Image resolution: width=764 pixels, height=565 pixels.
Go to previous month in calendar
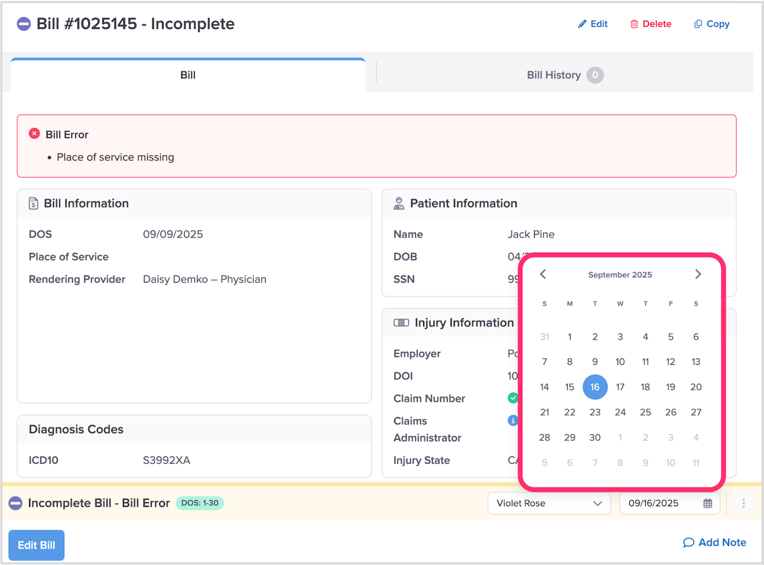[543, 274]
